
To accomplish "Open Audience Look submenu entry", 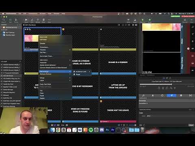I will click(x=82, y=71).
